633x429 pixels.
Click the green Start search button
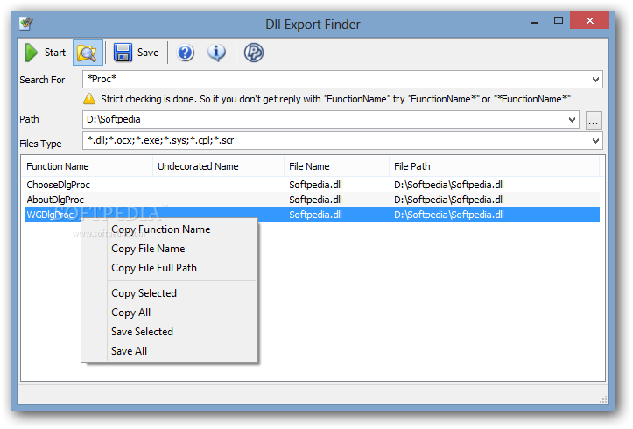(x=46, y=53)
